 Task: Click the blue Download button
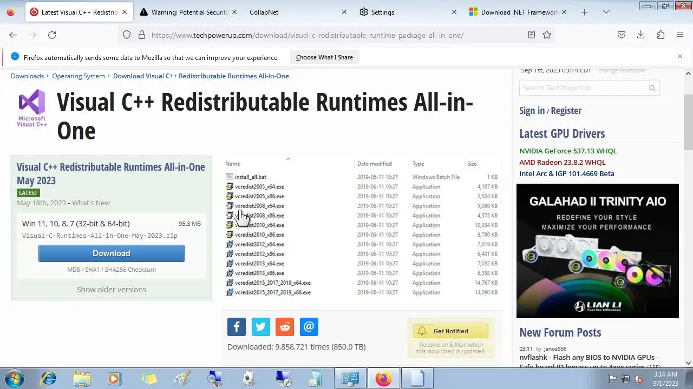coord(112,253)
